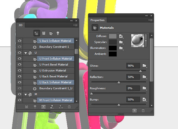Hide U Extrusion Material
178x129 pixels.
click(x=20, y=70)
